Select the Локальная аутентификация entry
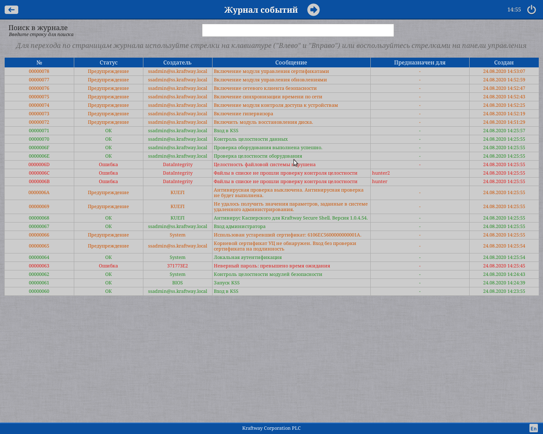543x434 pixels. click(248, 257)
